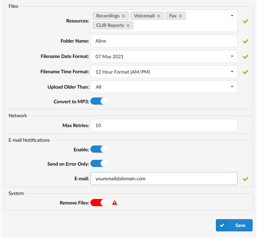This screenshot has width=268, height=244.
Task: Click the red warning icon beside Remove Files
Action: tap(115, 203)
